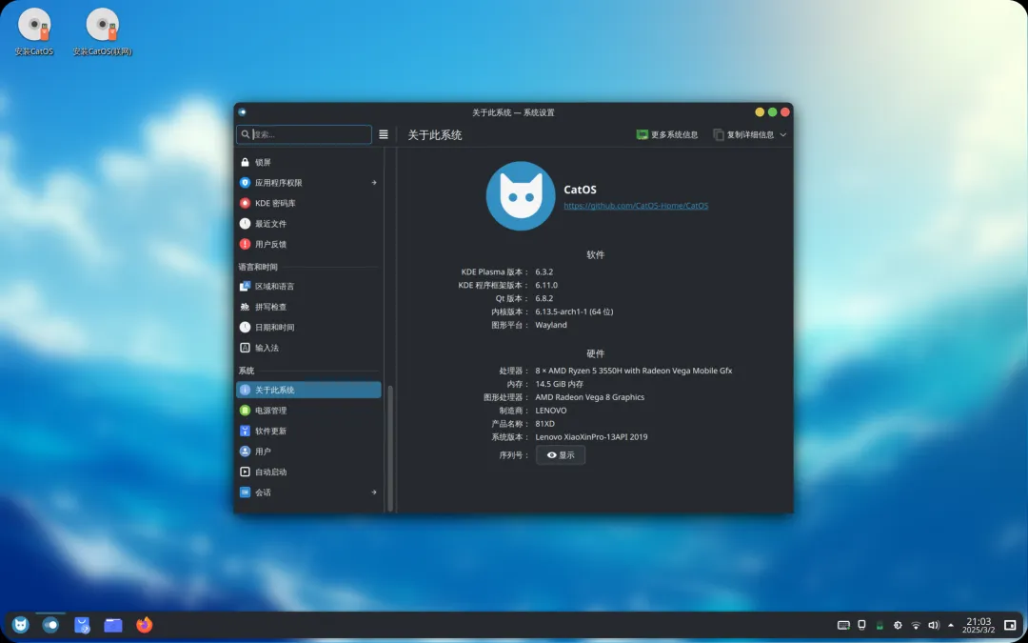Click 复制详细信息 copy details button
Screen dimensions: 1028x643
coord(743,134)
